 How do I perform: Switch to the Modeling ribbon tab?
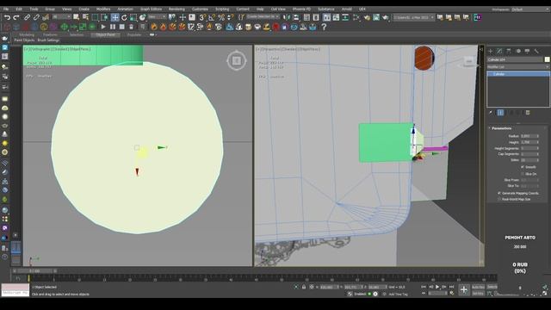tap(27, 34)
